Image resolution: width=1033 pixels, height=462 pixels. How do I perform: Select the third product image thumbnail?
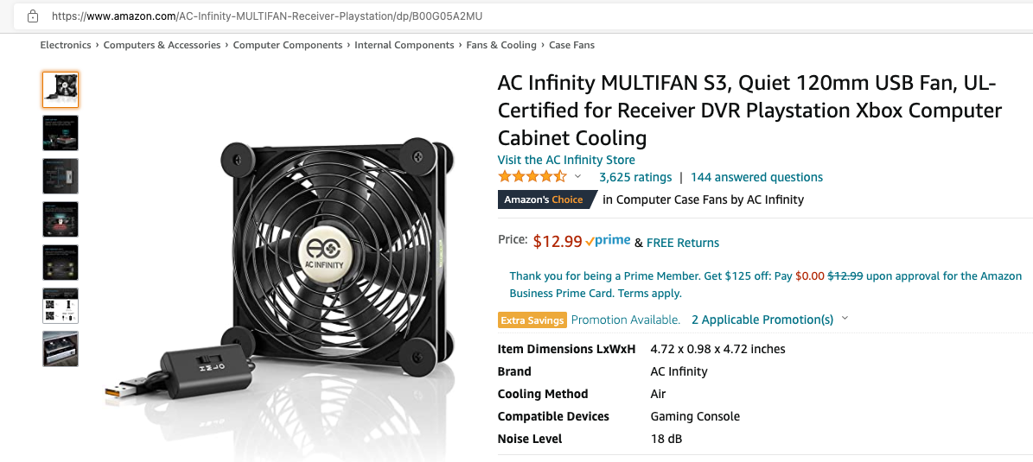pos(61,175)
